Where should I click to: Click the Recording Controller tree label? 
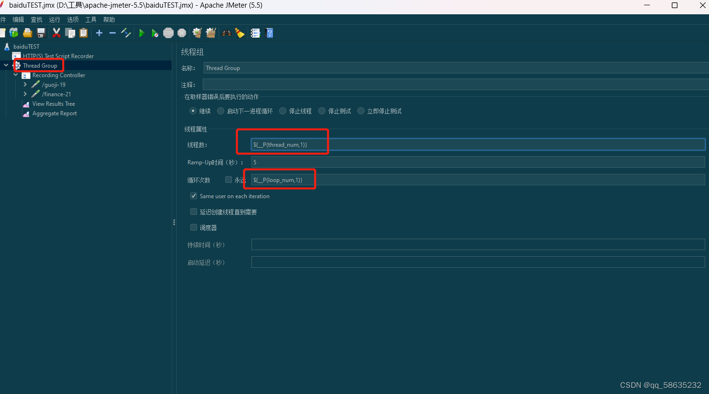[59, 75]
